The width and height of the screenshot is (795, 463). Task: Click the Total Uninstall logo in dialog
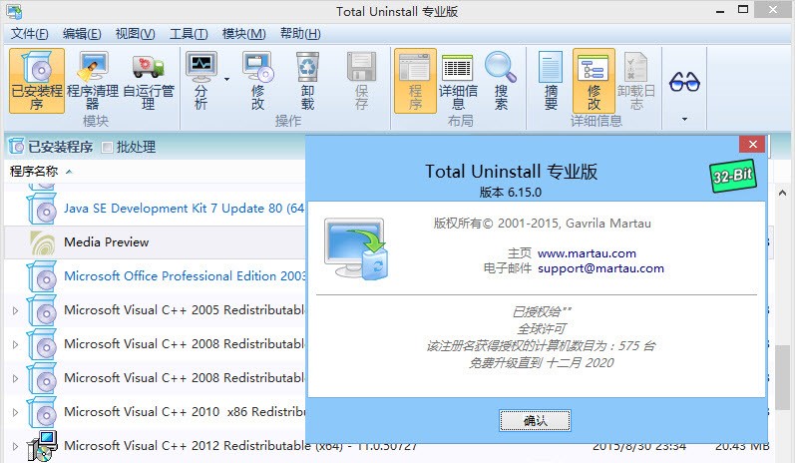(356, 248)
